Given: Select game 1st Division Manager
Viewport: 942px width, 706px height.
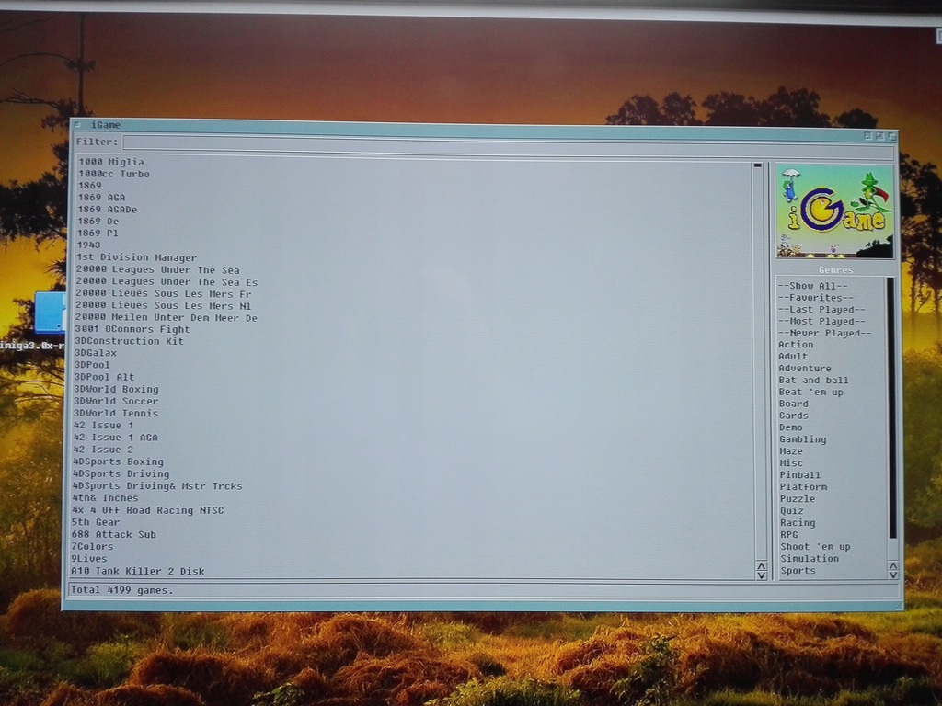Looking at the screenshot, I should (136, 257).
